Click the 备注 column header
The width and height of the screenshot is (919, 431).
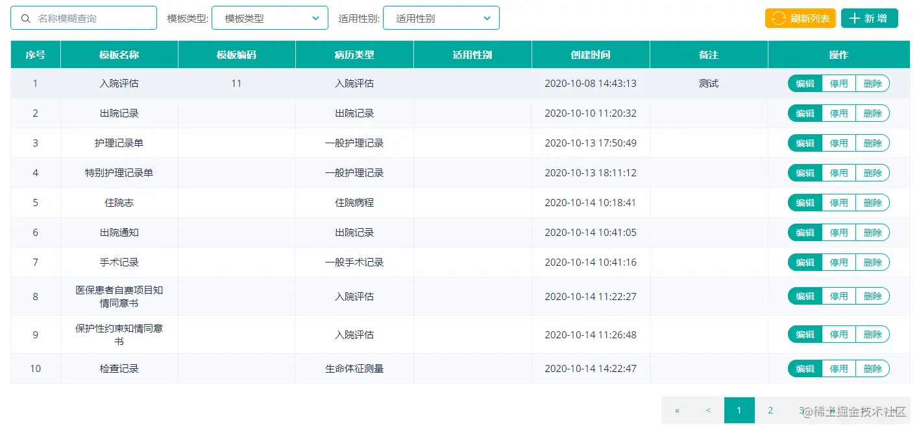(x=709, y=55)
